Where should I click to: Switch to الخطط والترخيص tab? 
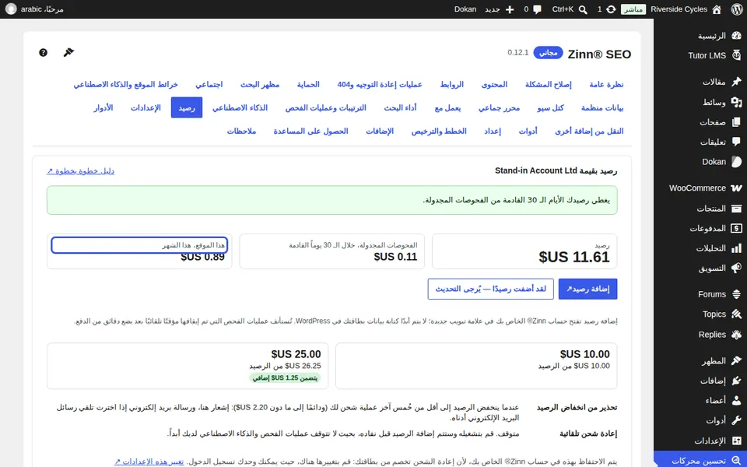439,131
